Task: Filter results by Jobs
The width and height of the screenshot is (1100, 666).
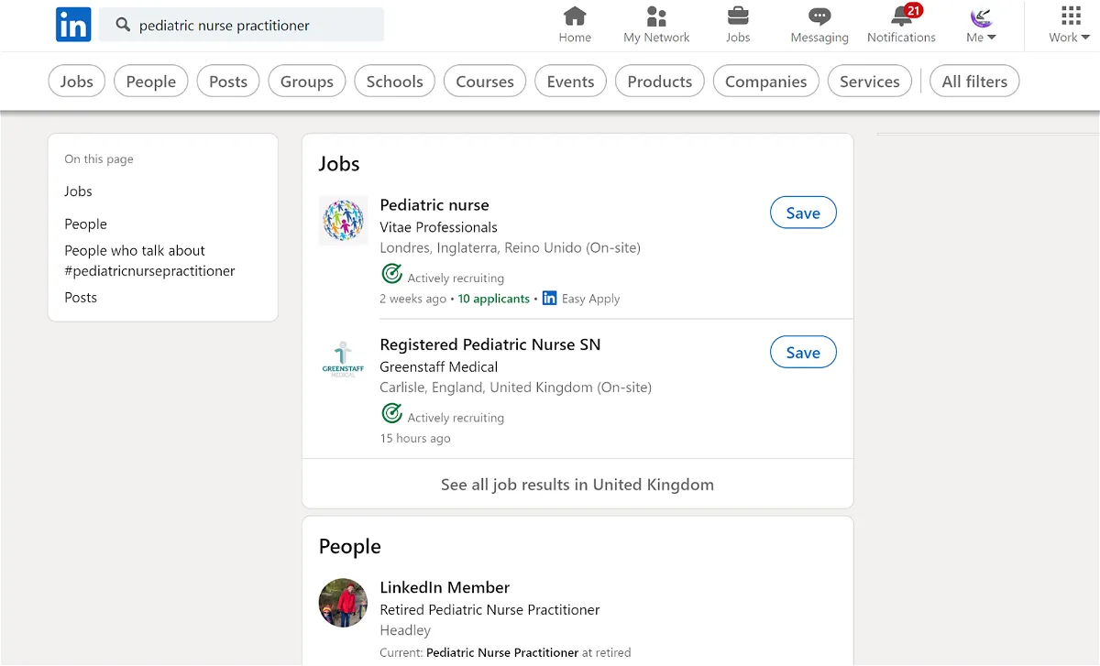Action: click(77, 82)
